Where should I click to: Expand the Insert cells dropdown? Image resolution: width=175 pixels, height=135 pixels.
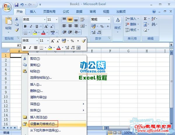(x=138, y=19)
